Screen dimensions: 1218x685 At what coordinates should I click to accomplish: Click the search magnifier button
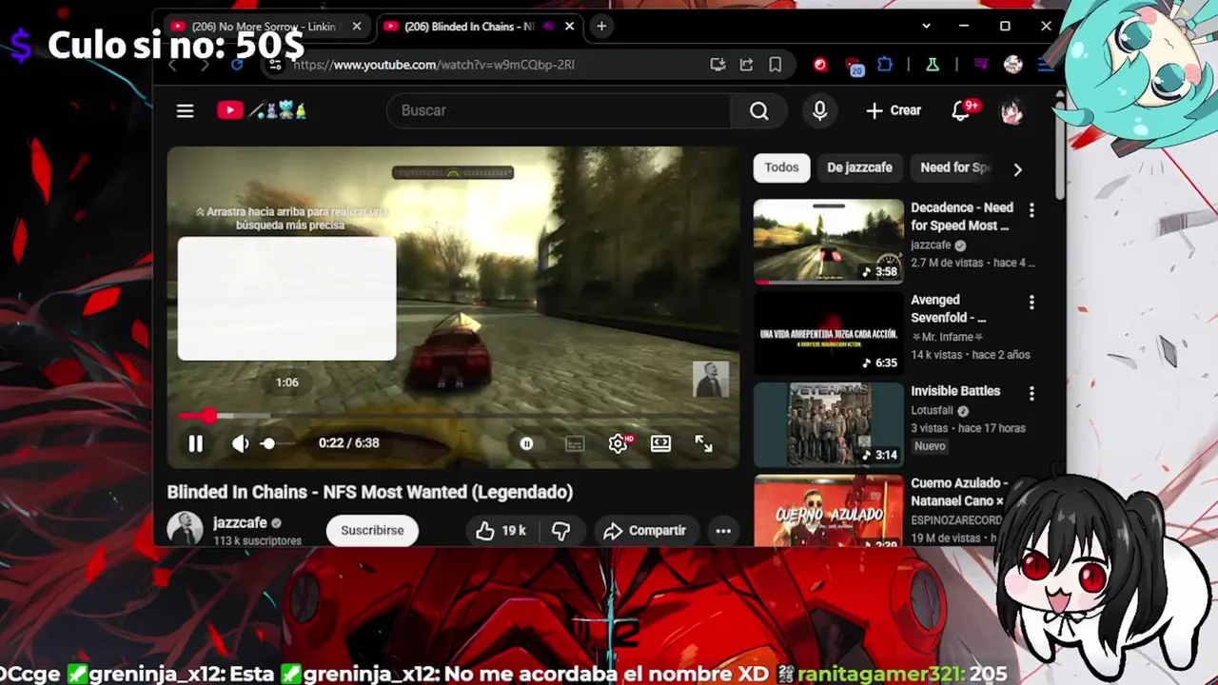tap(758, 111)
